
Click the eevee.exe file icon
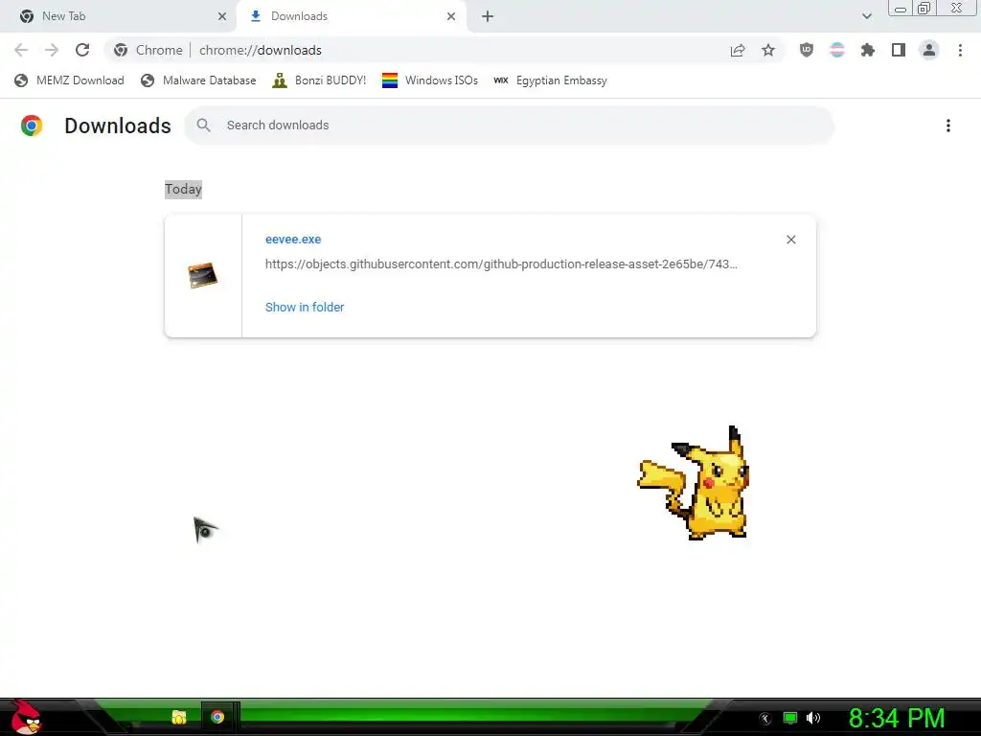coord(203,275)
